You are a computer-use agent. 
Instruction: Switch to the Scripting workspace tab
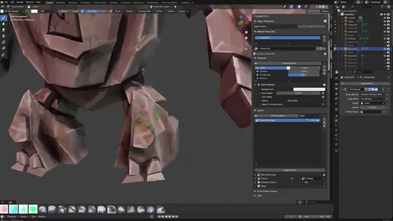[185, 2]
